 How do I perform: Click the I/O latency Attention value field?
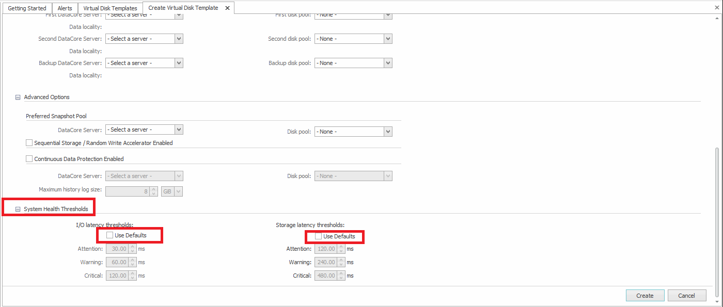pyautogui.click(x=117, y=249)
